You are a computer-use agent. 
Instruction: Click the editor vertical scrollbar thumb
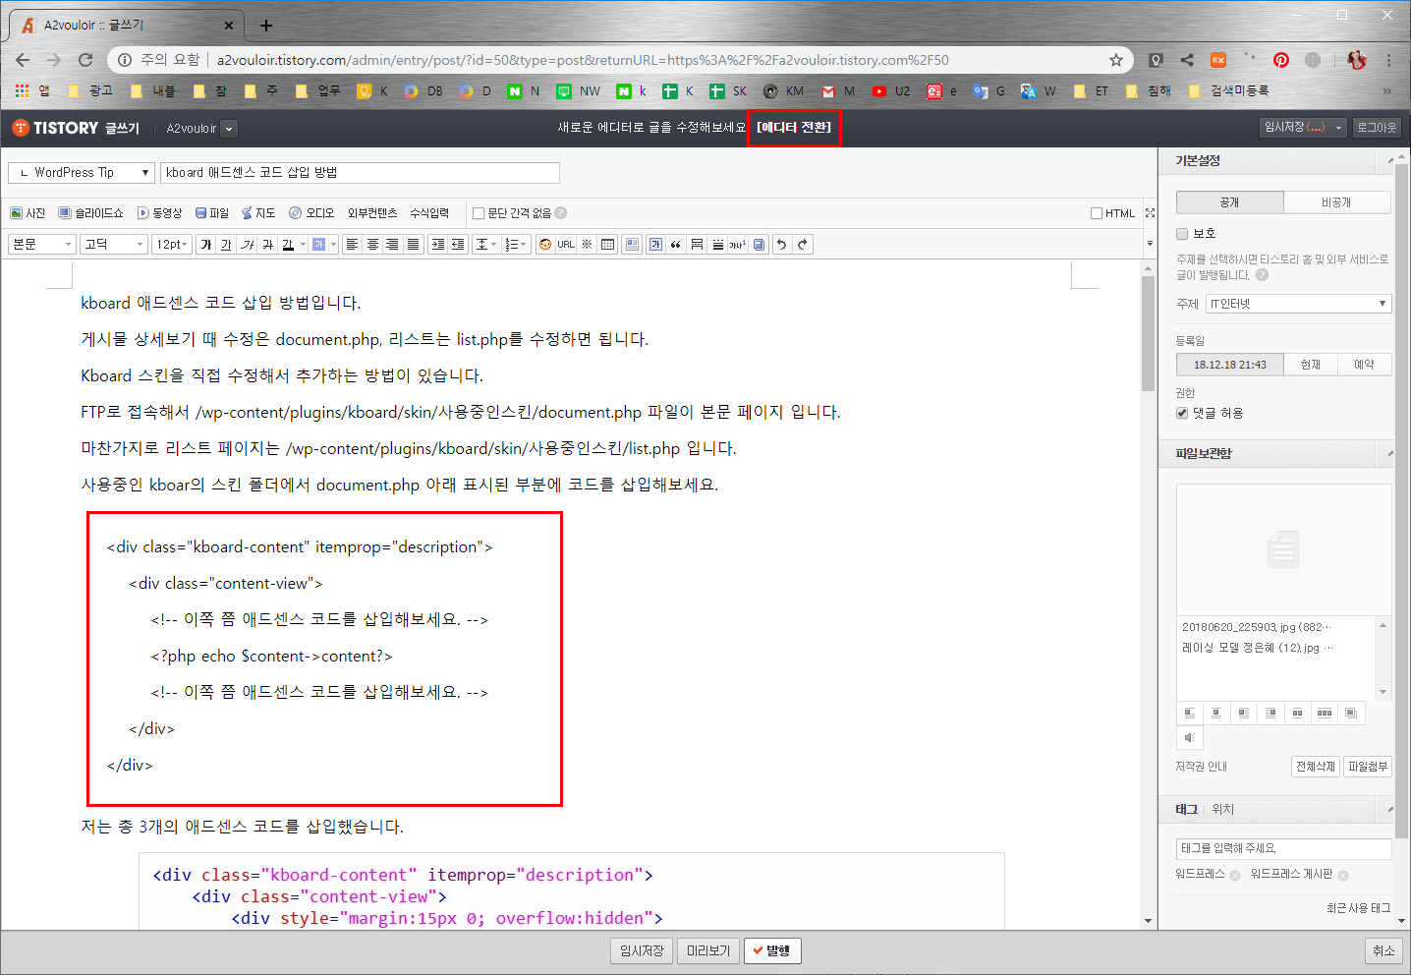tap(1148, 334)
